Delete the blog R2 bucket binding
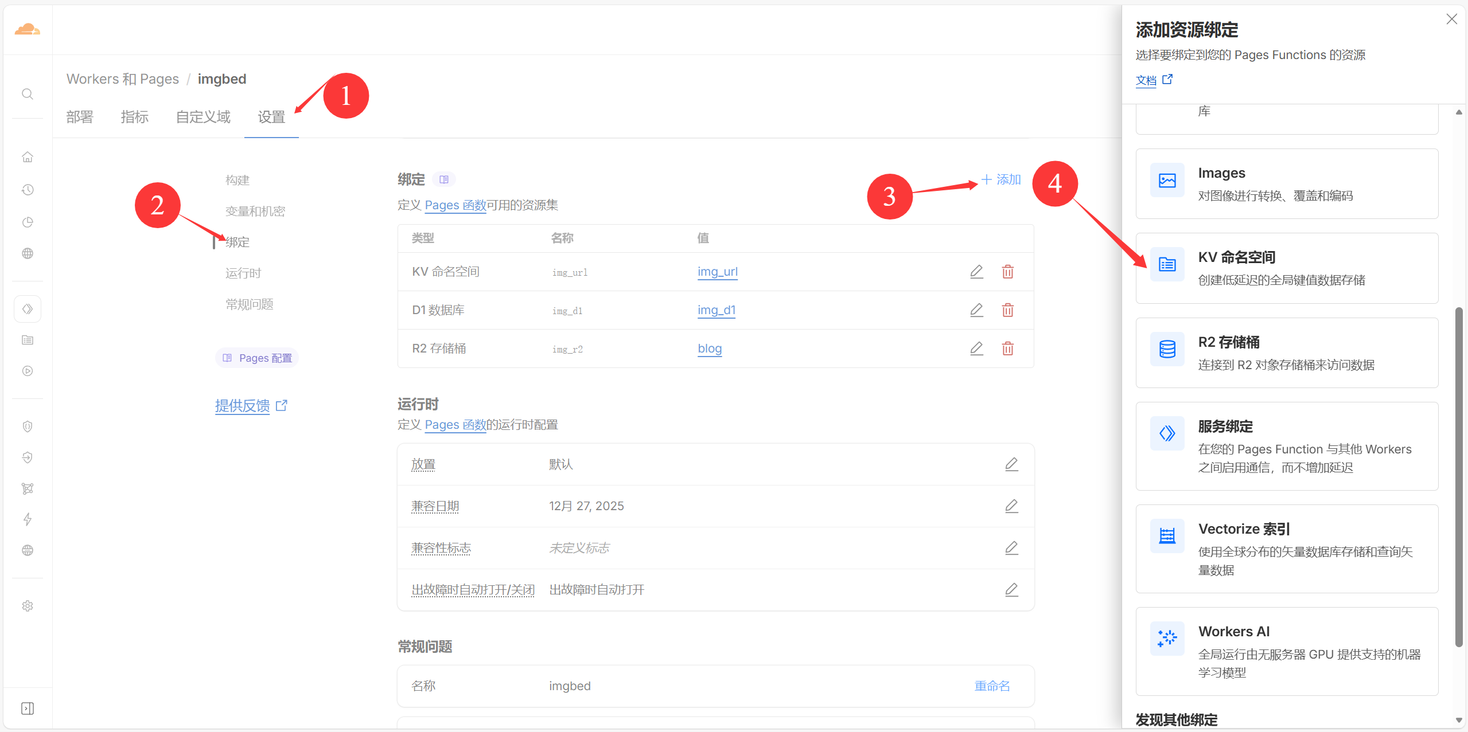 (x=1007, y=349)
